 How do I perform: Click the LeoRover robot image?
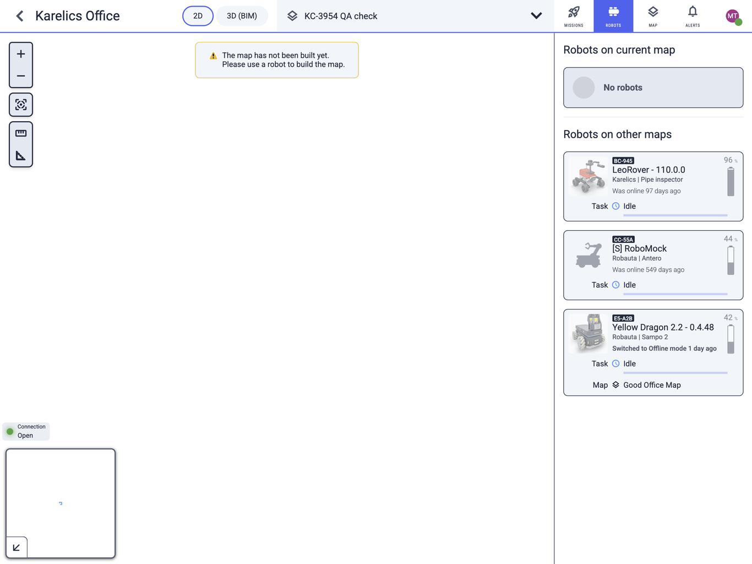pyautogui.click(x=588, y=176)
